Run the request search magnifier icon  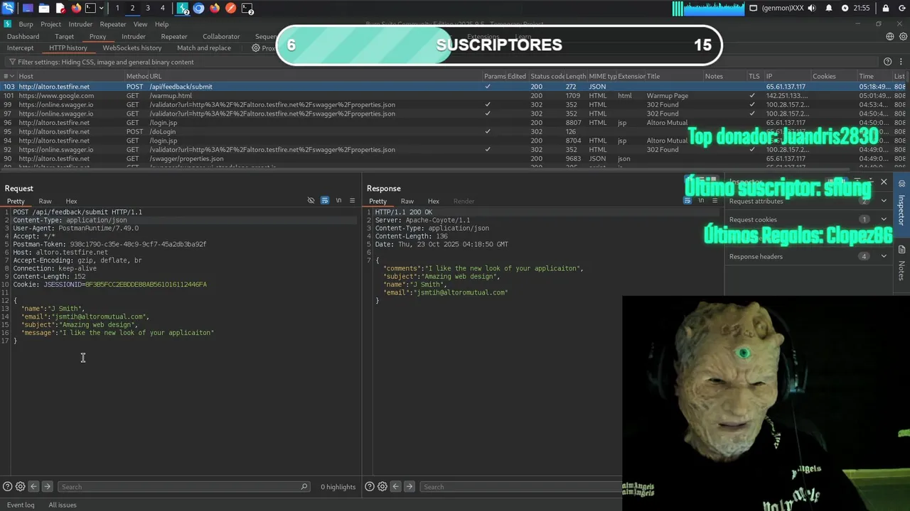click(304, 487)
